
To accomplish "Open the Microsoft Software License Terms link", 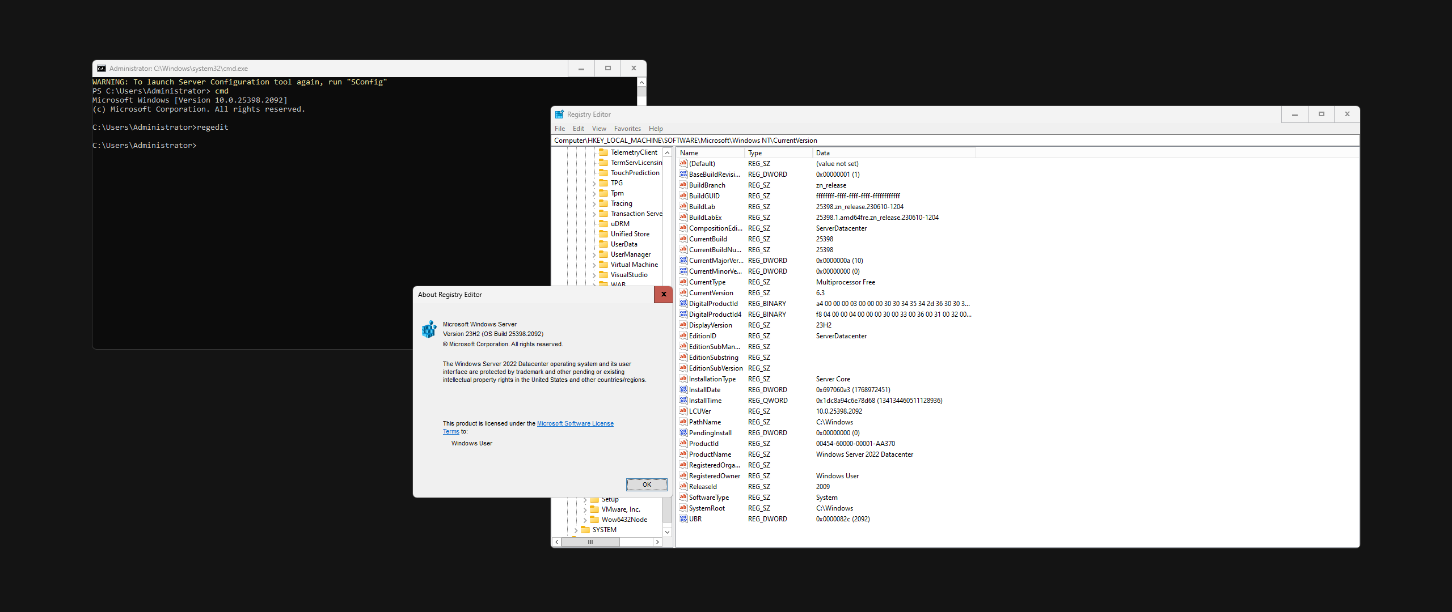I will point(575,423).
